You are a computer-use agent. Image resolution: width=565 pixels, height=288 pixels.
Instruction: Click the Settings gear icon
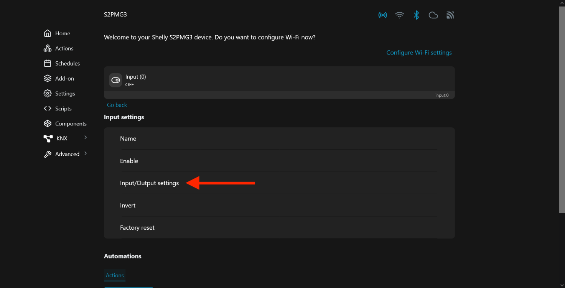(x=48, y=94)
